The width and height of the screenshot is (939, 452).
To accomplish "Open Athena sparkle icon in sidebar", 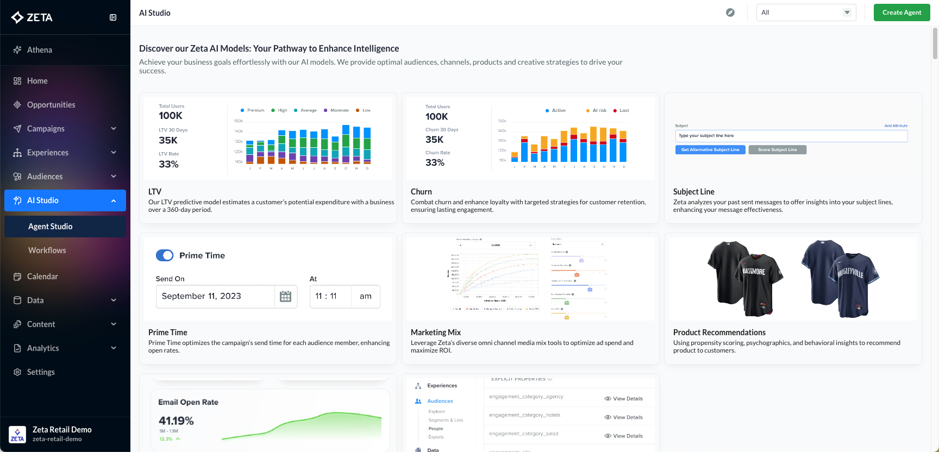I will pos(17,50).
